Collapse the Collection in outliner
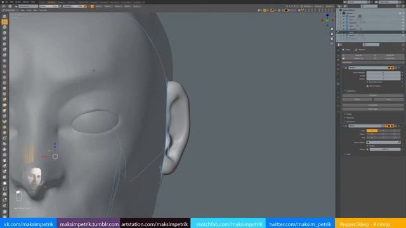 (341, 13)
